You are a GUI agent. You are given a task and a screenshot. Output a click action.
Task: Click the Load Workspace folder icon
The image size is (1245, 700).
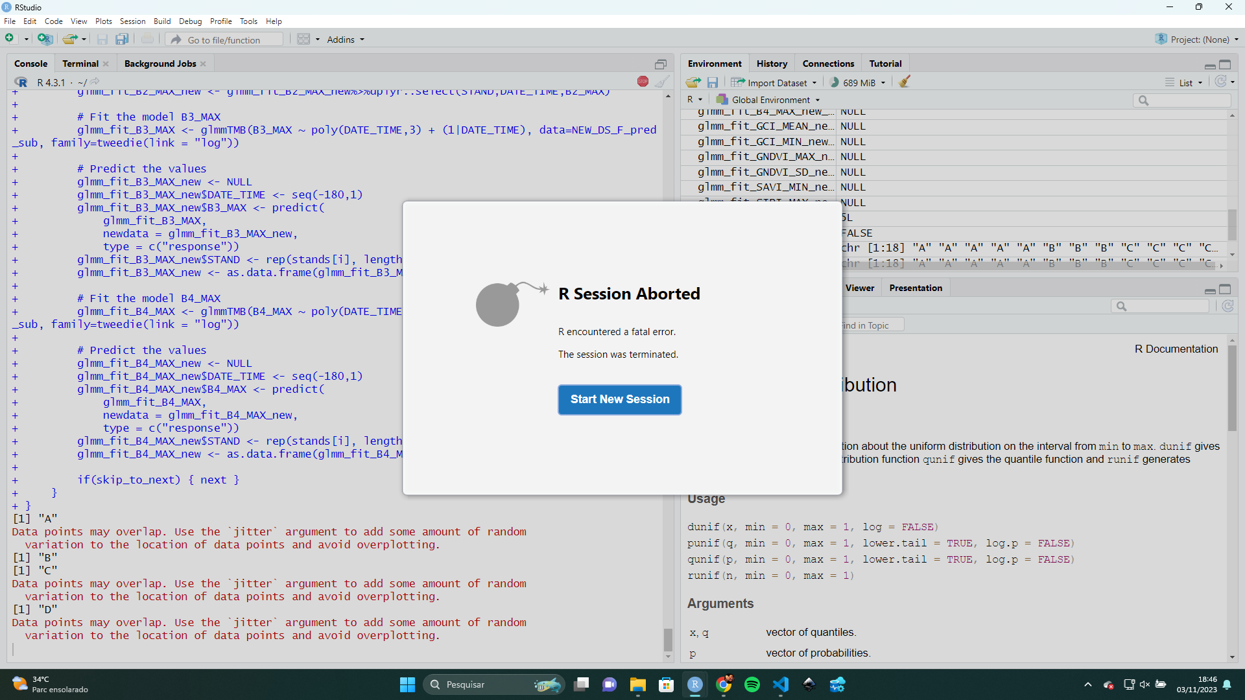point(693,82)
